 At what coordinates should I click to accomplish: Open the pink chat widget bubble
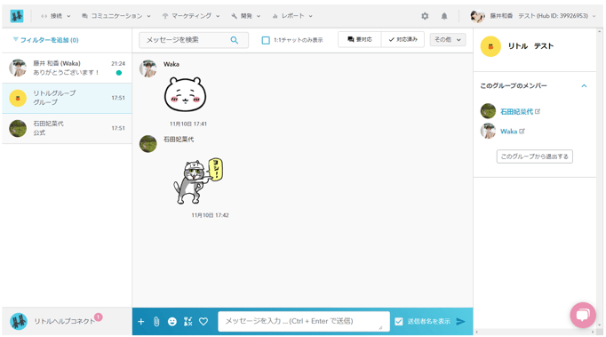pos(583,315)
